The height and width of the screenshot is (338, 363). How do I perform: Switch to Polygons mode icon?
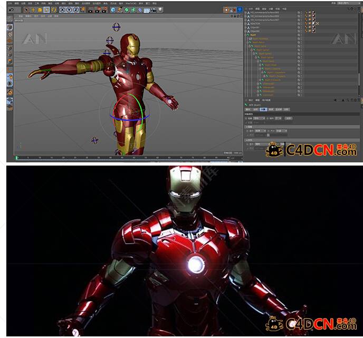coord(9,61)
